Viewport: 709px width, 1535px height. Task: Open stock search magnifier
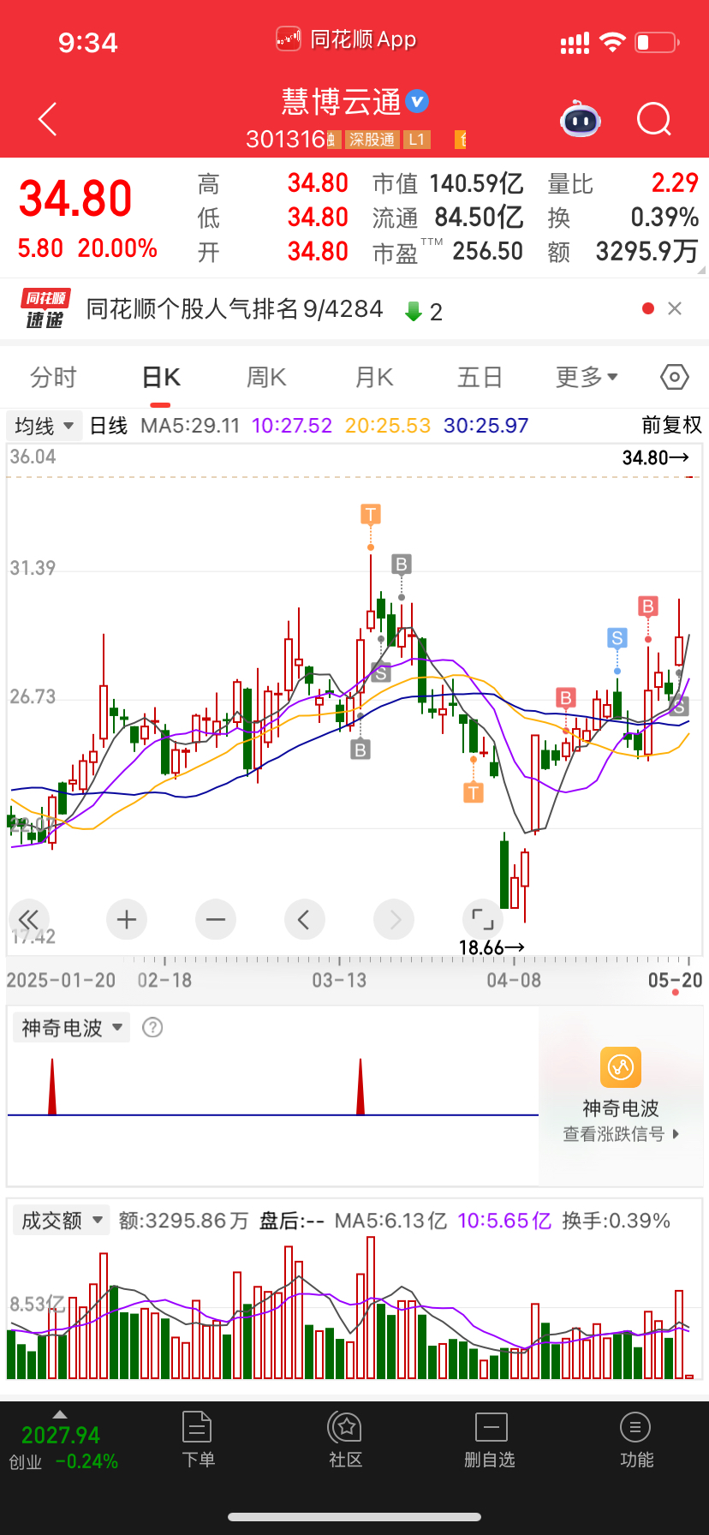click(x=654, y=120)
